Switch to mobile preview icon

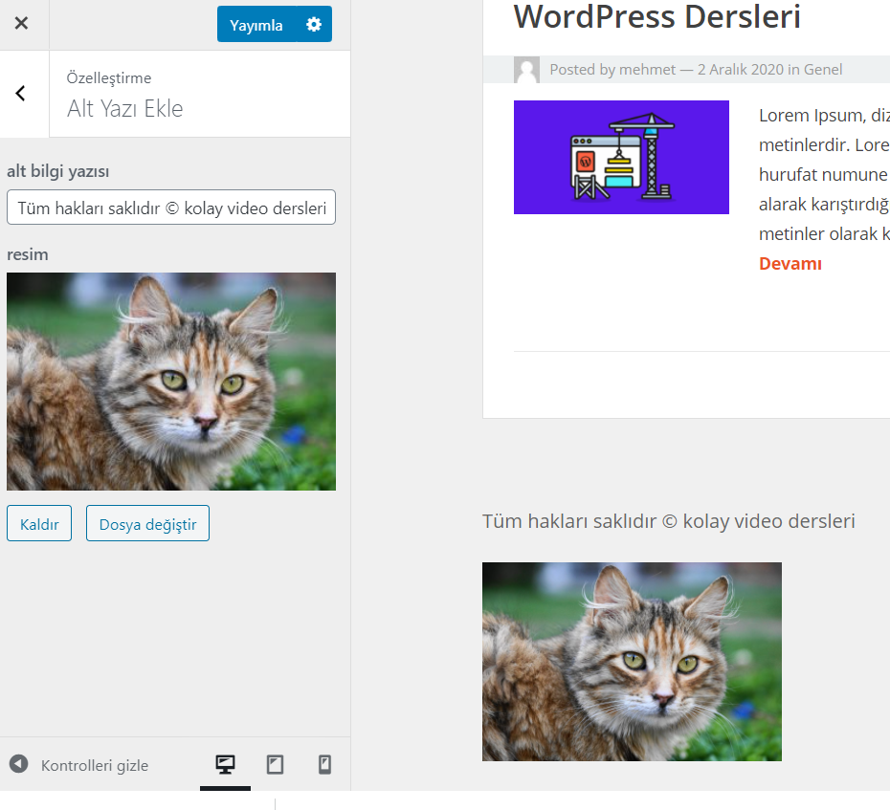(x=324, y=765)
